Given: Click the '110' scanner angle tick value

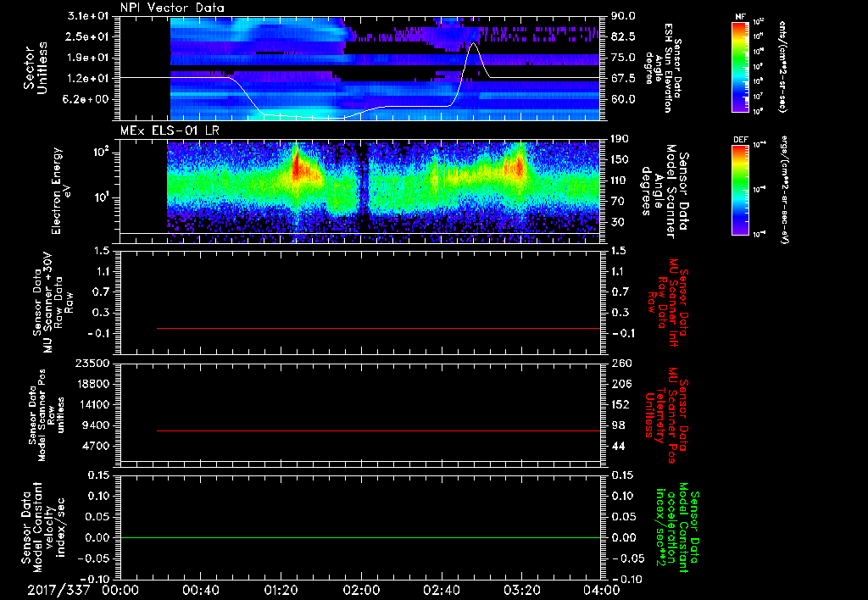Looking at the screenshot, I should (x=620, y=180).
